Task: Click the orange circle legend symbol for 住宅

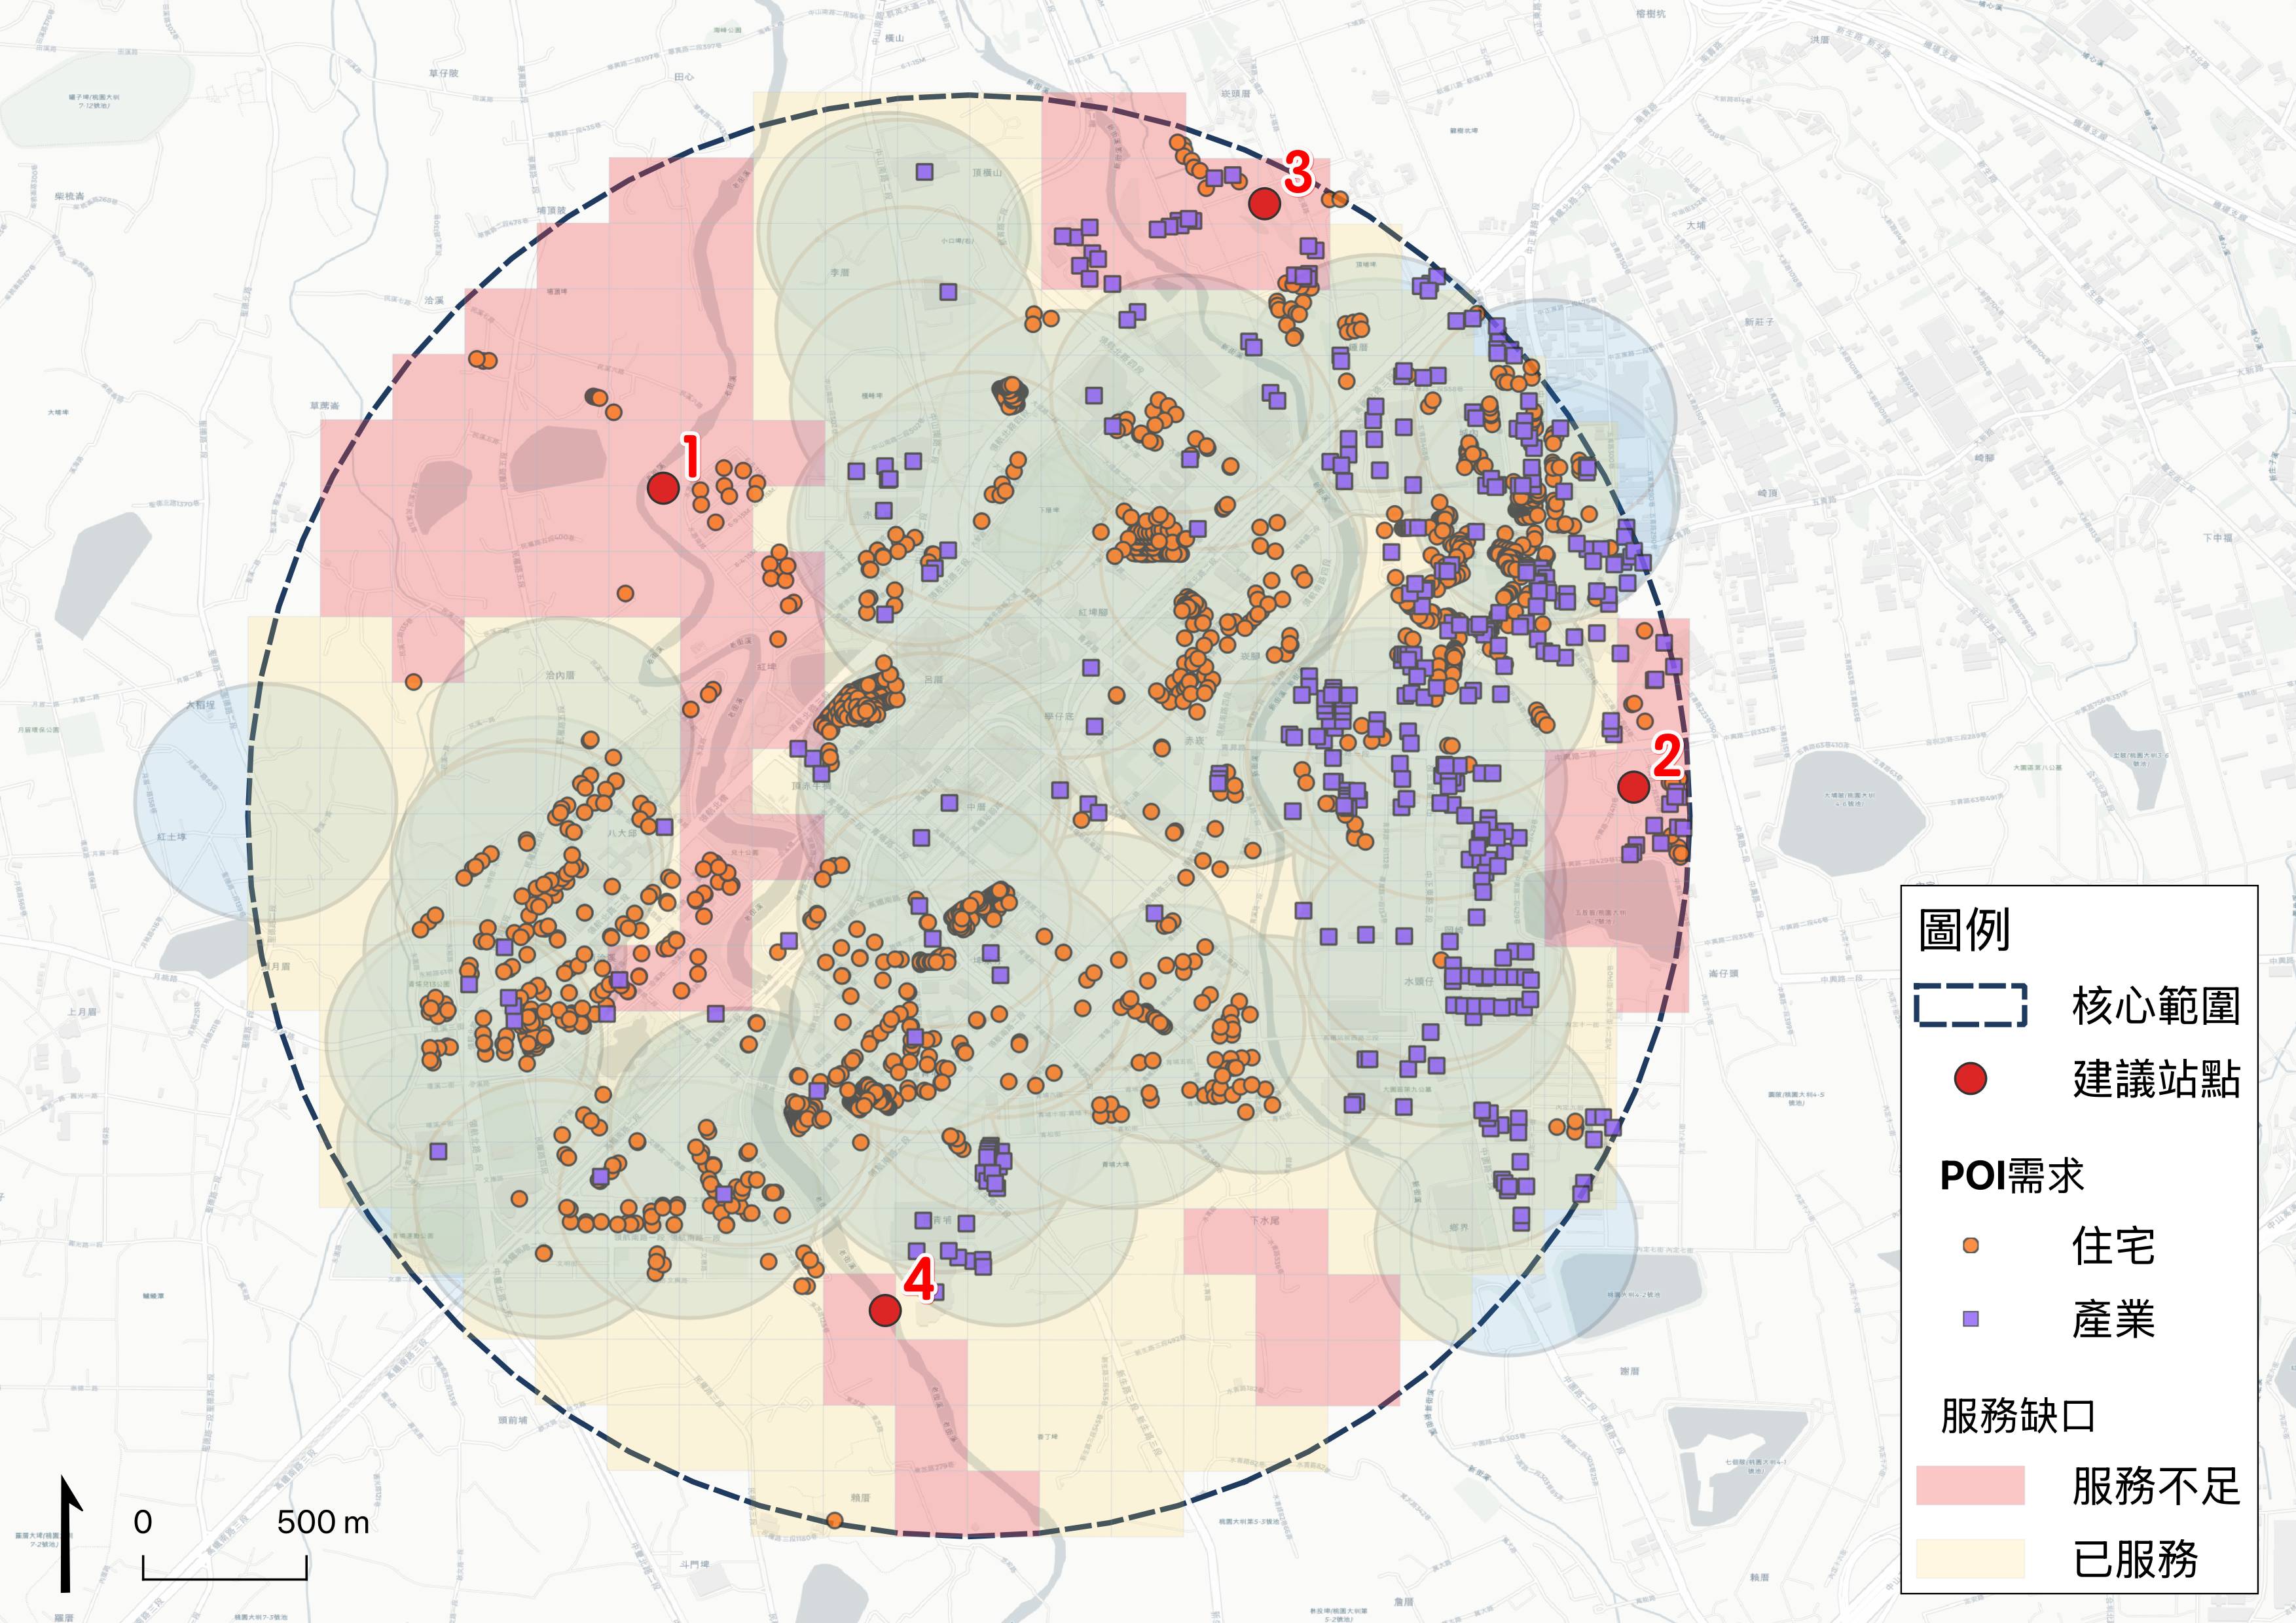Action: tap(1970, 1245)
